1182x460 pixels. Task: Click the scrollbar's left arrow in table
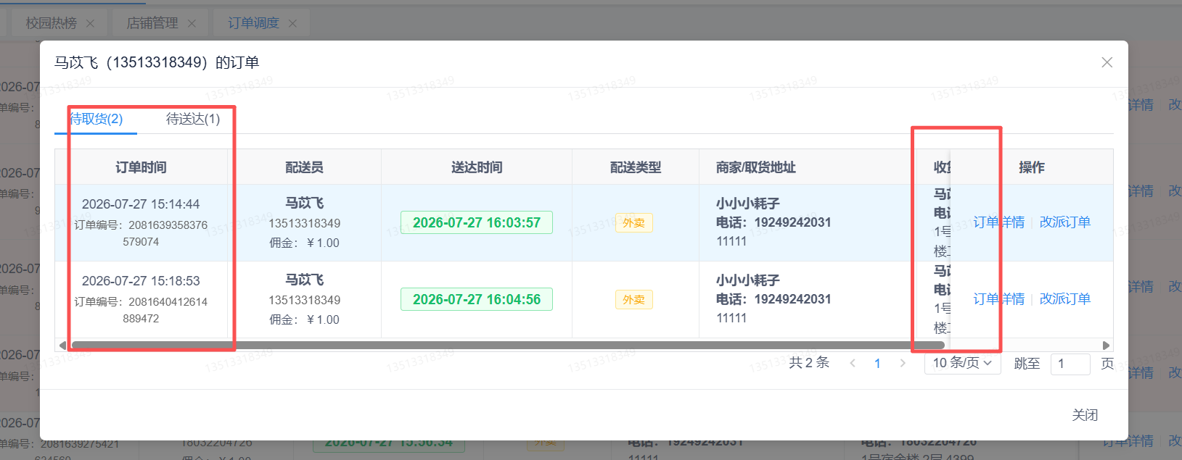click(62, 346)
